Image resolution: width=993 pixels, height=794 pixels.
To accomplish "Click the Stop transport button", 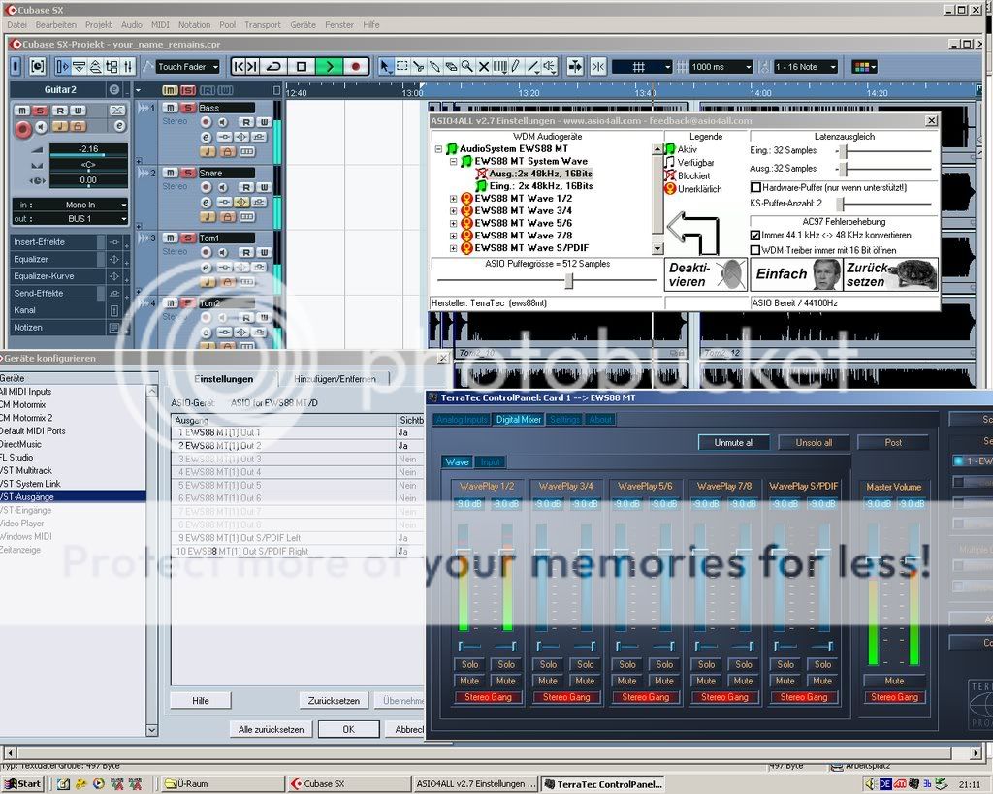I will pyautogui.click(x=303, y=67).
